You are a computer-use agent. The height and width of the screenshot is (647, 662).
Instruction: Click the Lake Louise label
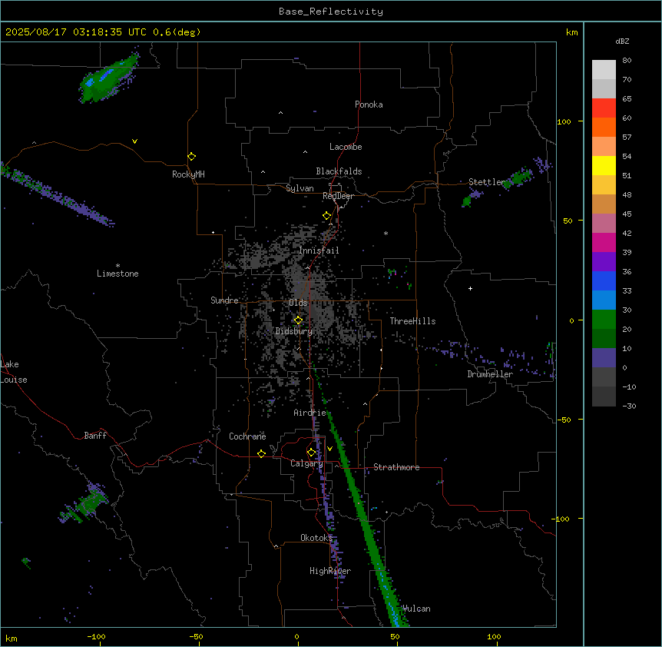pyautogui.click(x=14, y=372)
